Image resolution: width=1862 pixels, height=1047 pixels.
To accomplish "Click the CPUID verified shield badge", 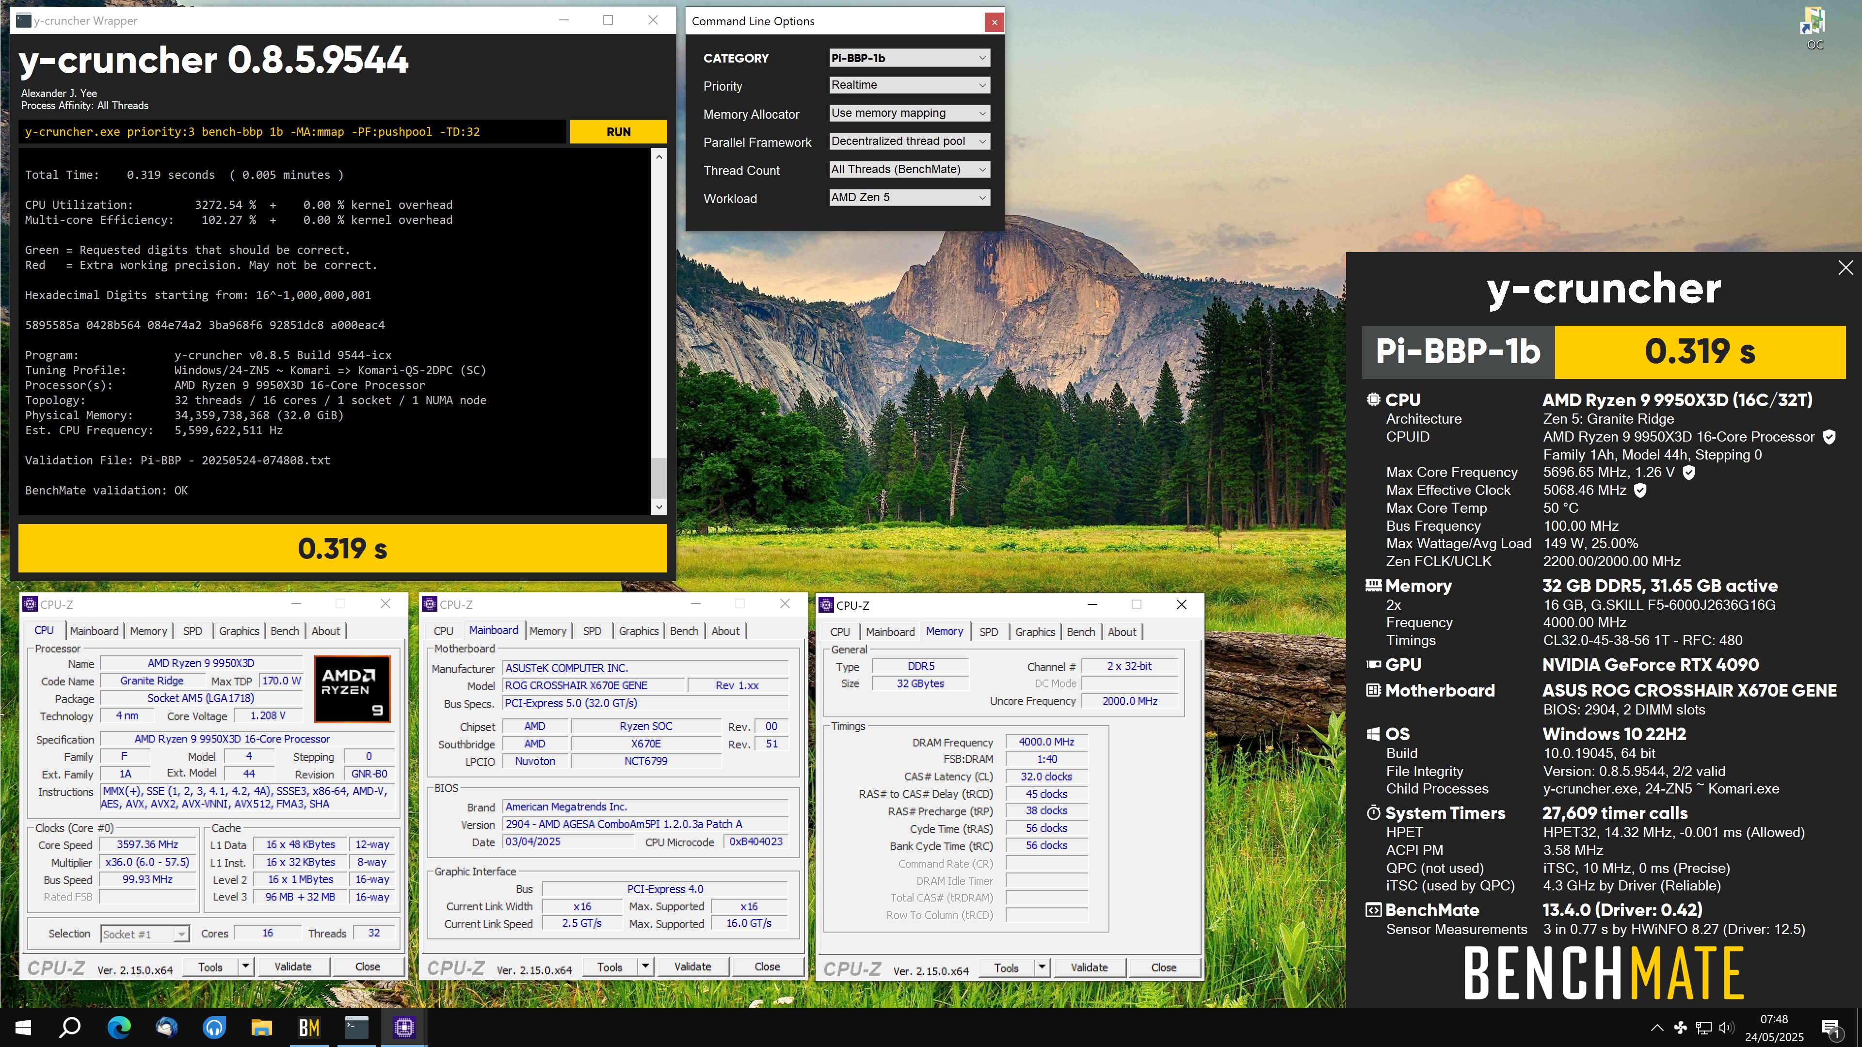I will [x=1829, y=436].
